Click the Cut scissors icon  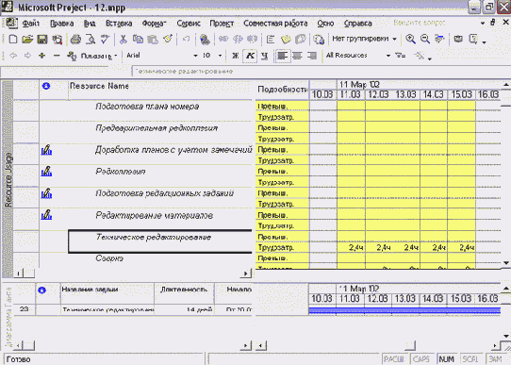click(123, 40)
